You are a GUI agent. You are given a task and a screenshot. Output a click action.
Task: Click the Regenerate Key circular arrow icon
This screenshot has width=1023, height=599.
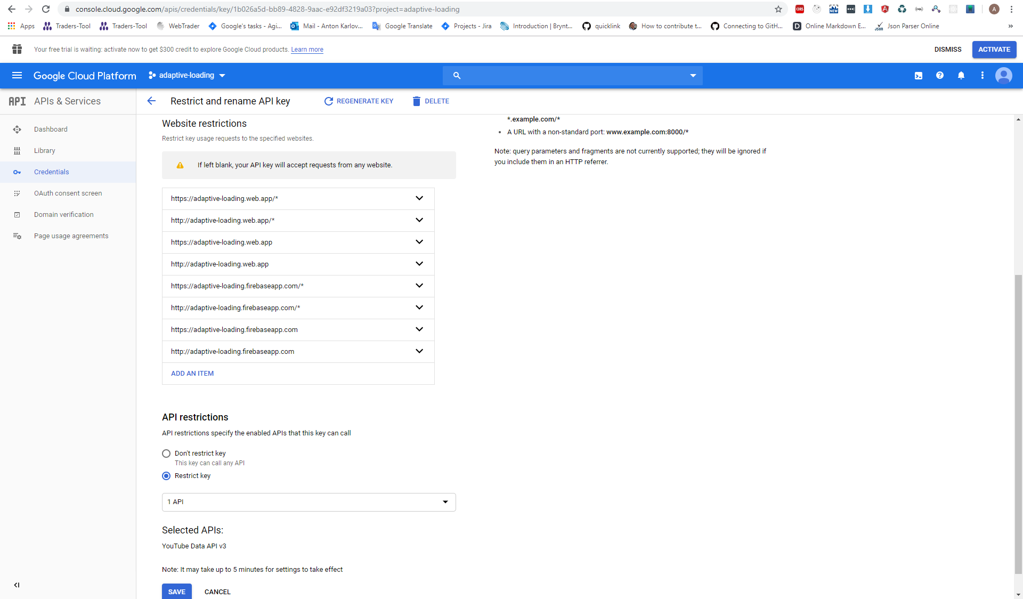329,101
